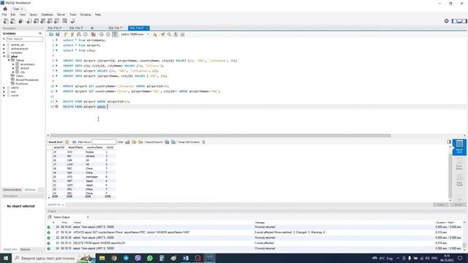468x263 pixels.
Task: Import records from external file icon
Action: pyautogui.click(x=173, y=142)
